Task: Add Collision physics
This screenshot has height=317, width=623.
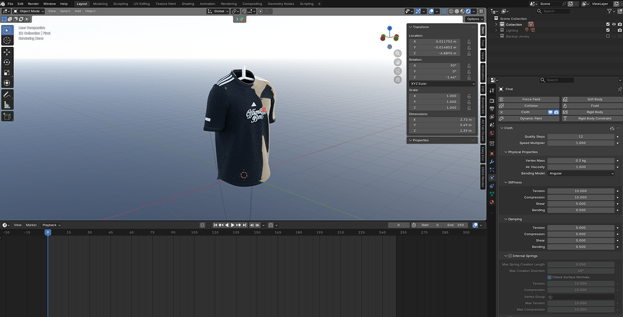Action: click(x=529, y=106)
